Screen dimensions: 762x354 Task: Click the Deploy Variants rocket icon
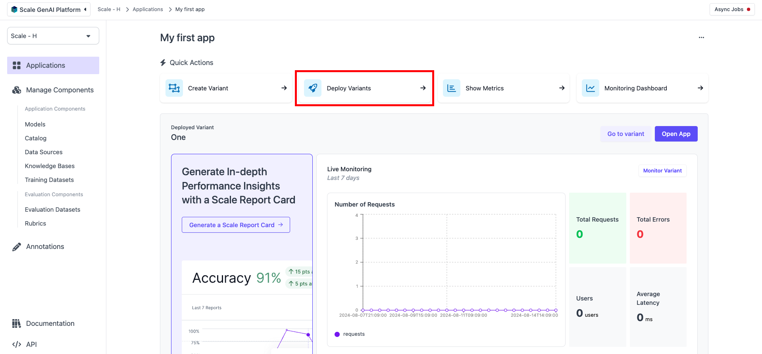(313, 88)
